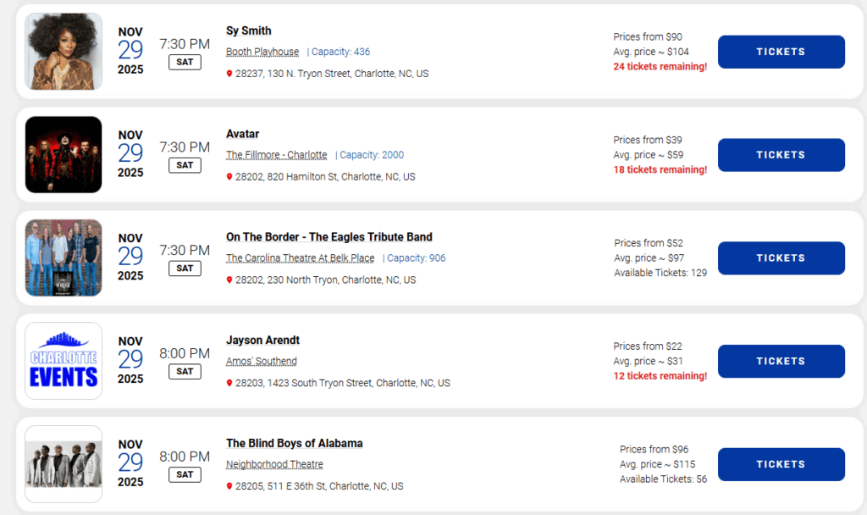
Task: Open Avatar band photo
Action: click(64, 155)
